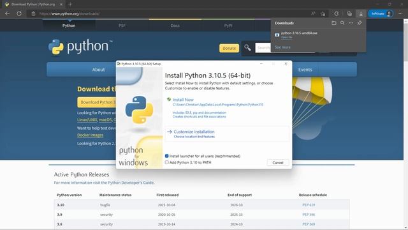Click version 3.10 in releases table

(x=61, y=205)
